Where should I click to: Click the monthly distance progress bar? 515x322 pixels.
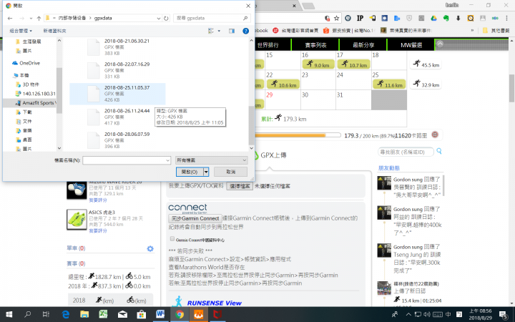pyautogui.click(x=298, y=135)
